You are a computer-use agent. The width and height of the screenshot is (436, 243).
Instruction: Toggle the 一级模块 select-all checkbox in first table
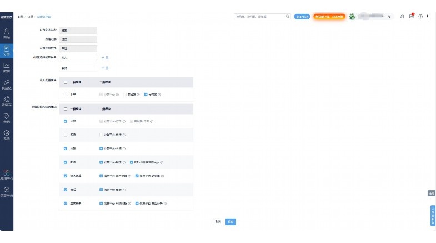66,82
